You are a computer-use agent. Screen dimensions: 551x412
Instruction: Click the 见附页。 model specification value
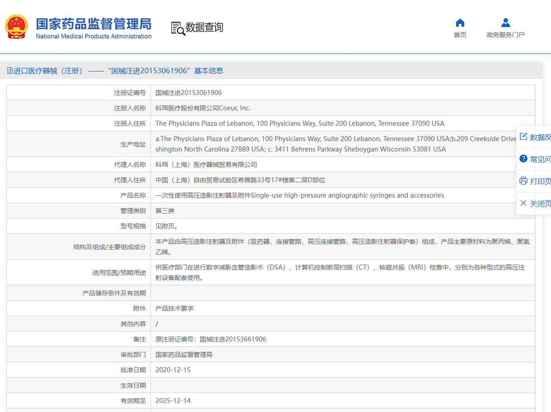tap(167, 226)
